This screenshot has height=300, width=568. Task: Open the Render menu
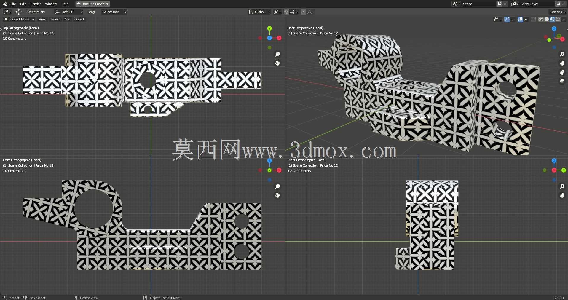pyautogui.click(x=35, y=4)
